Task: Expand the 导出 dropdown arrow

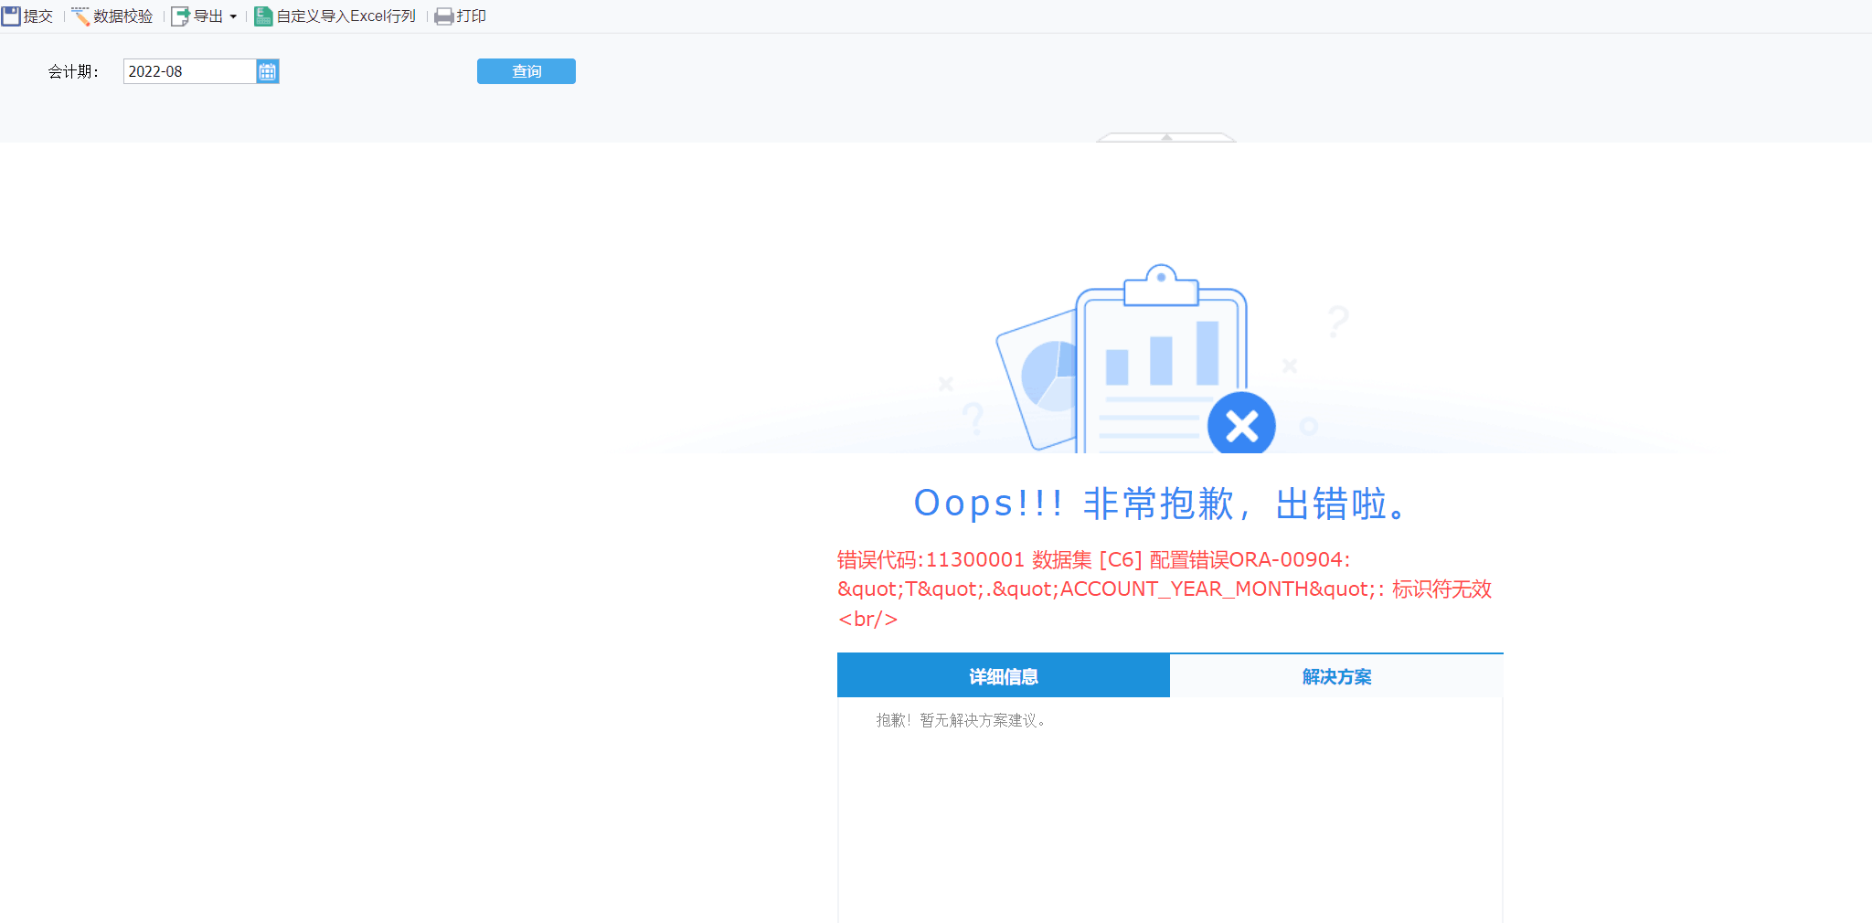Action: click(x=233, y=17)
